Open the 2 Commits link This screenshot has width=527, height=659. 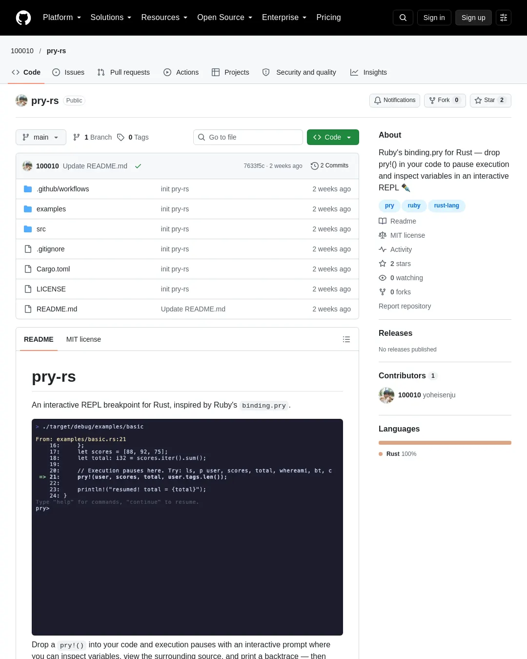(x=330, y=166)
